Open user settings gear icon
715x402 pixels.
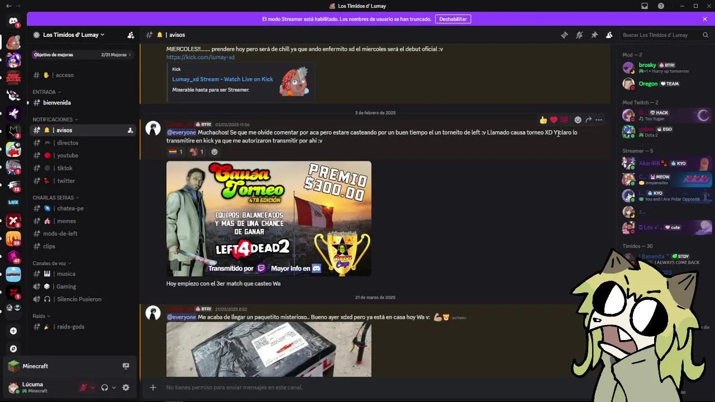point(126,387)
